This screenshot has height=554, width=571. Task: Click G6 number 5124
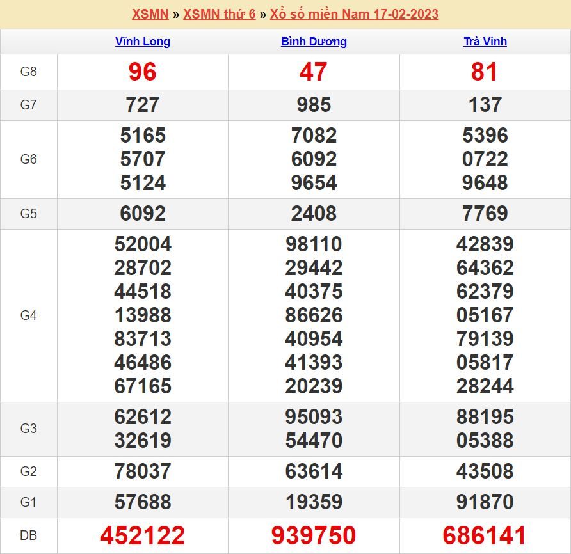[143, 183]
